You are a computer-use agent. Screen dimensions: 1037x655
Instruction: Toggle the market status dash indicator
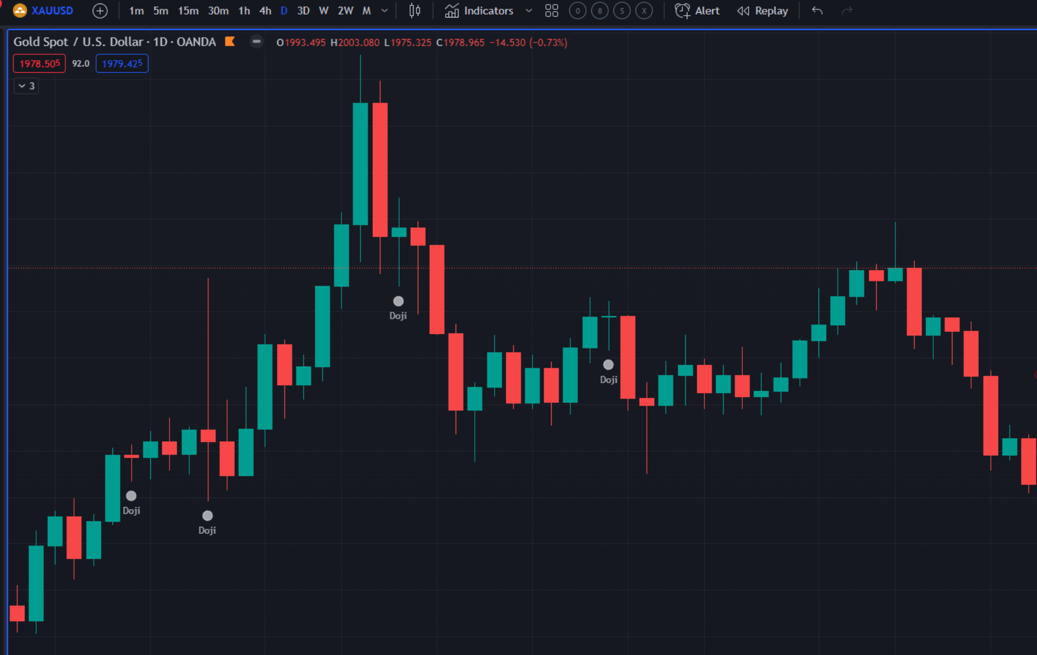tap(256, 41)
